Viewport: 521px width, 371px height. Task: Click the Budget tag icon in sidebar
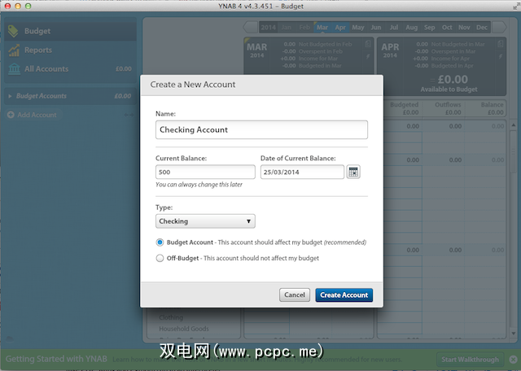tap(13, 31)
